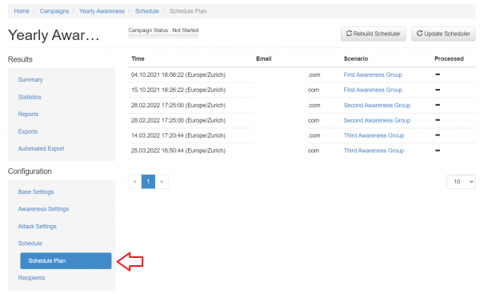This screenshot has height=294, width=480.
Task: Open Recipients in Configuration sidebar
Action: (x=31, y=278)
